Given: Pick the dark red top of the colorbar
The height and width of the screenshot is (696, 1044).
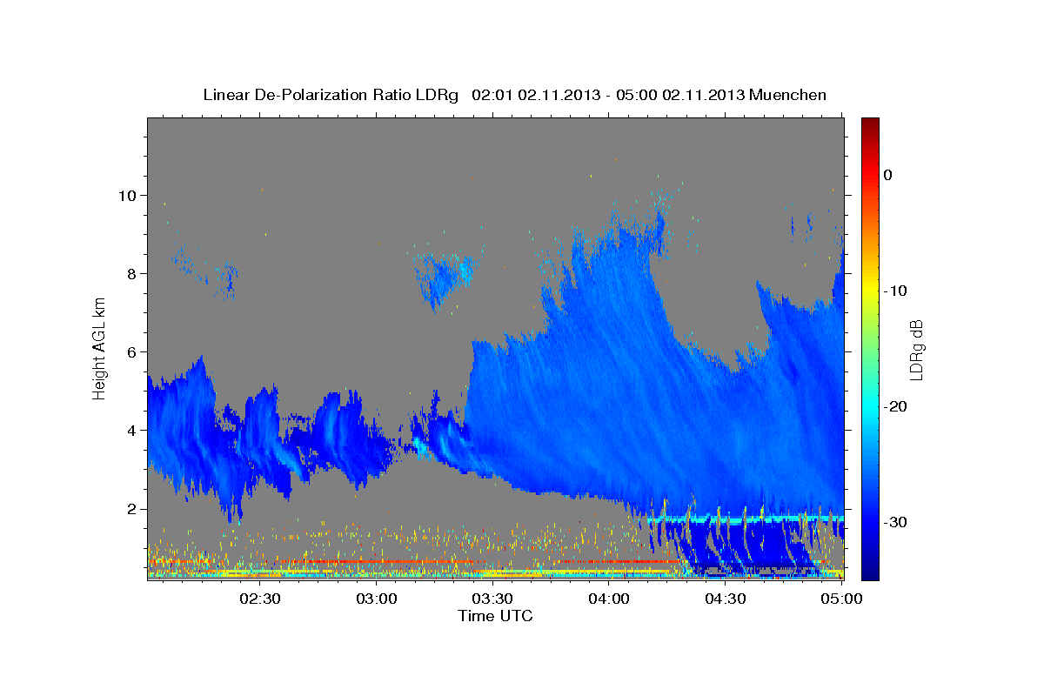Looking at the screenshot, I should [x=870, y=126].
